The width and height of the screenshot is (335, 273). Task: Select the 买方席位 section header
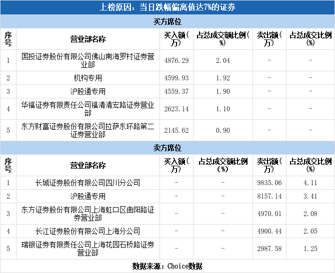[x=167, y=21]
